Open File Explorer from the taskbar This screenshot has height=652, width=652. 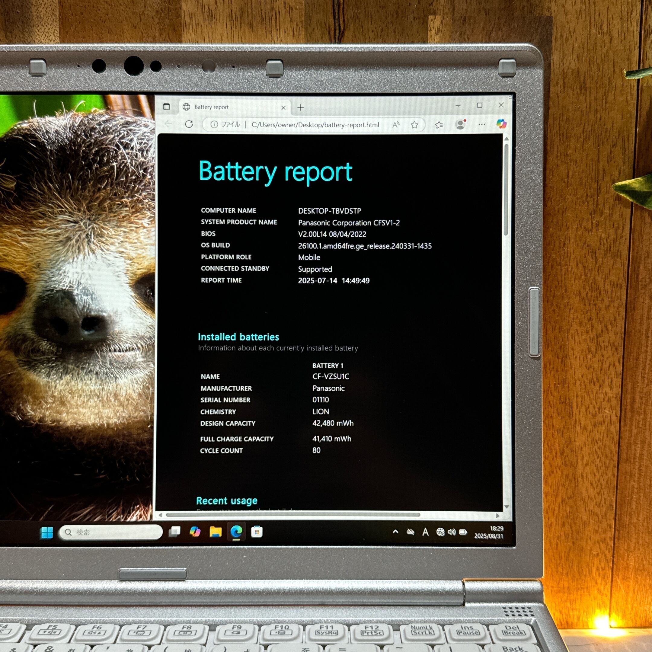point(215,532)
